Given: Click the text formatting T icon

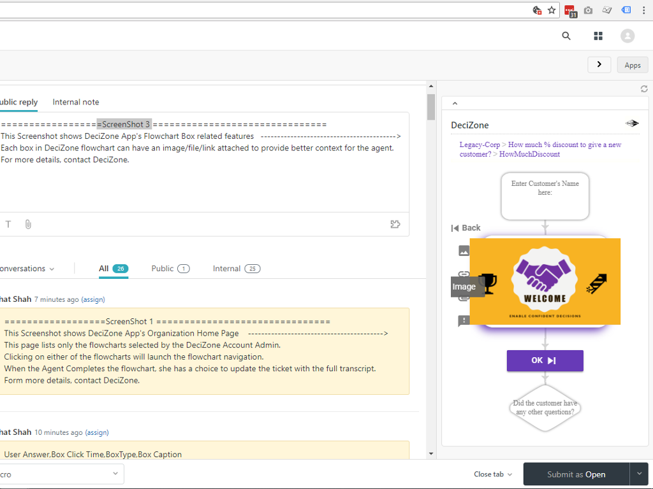Looking at the screenshot, I should click(8, 224).
